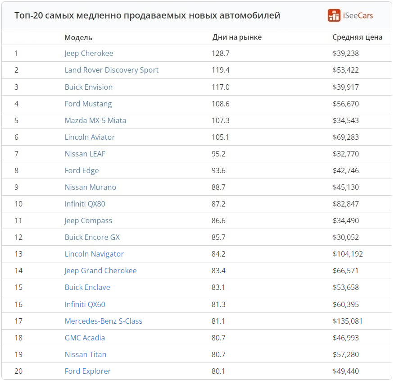Click the 'Дни на рынке' column header
The height and width of the screenshot is (381, 394).
pos(237,37)
